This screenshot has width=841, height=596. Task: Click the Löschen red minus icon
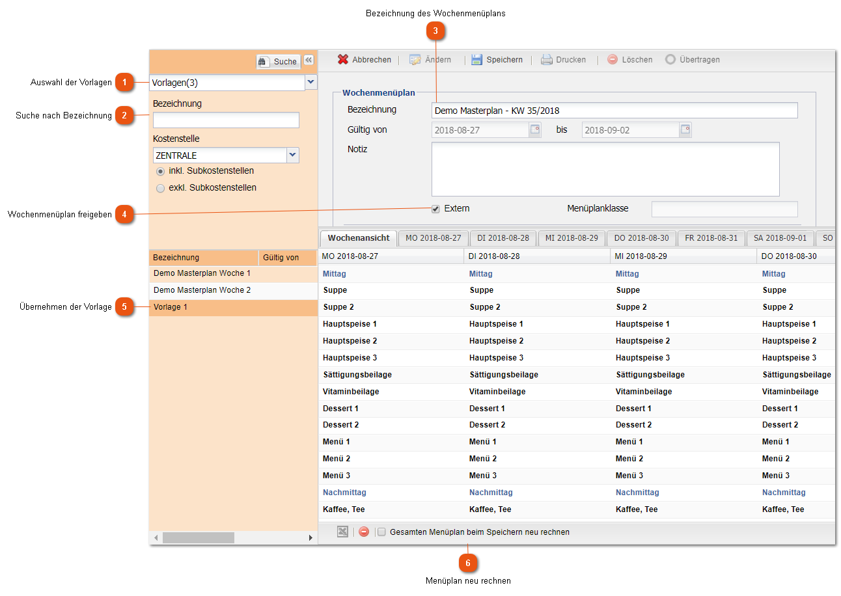tap(613, 59)
